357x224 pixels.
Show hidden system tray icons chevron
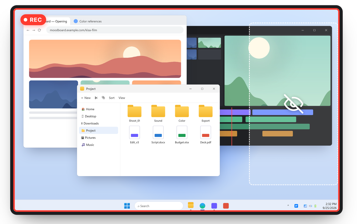[x=288, y=206]
